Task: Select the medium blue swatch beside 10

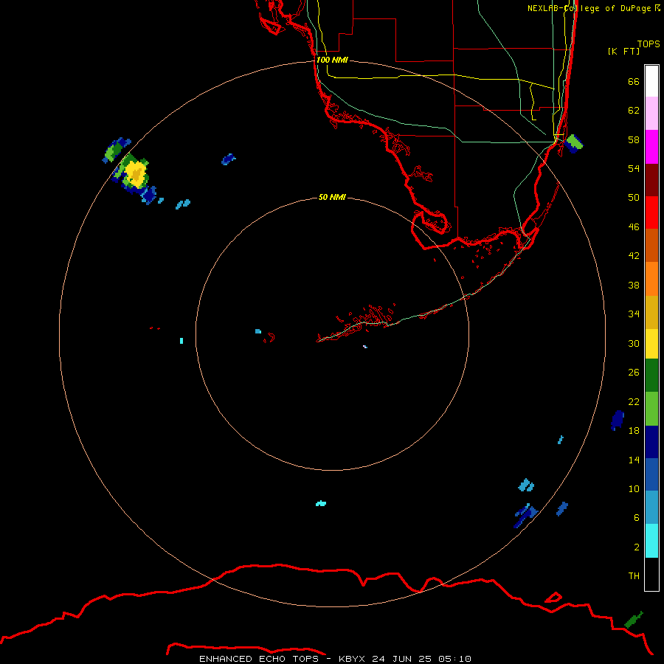Action: 651,474
